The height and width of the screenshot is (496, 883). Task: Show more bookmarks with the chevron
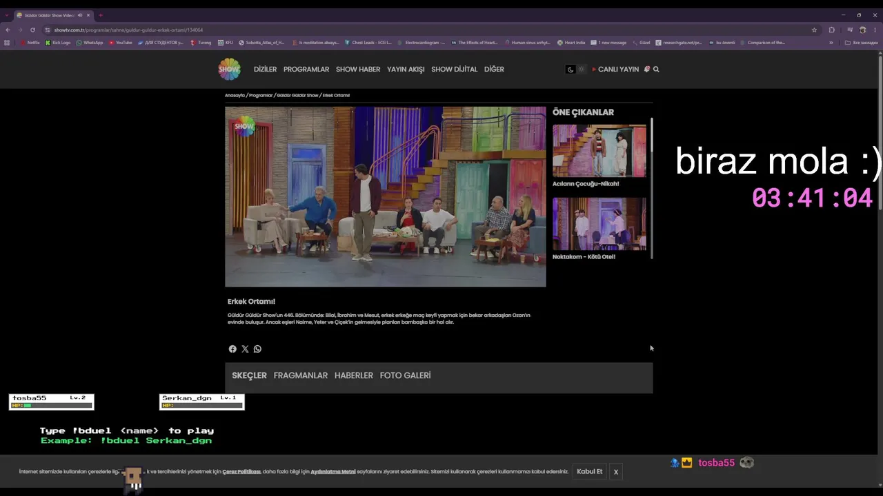(x=831, y=43)
